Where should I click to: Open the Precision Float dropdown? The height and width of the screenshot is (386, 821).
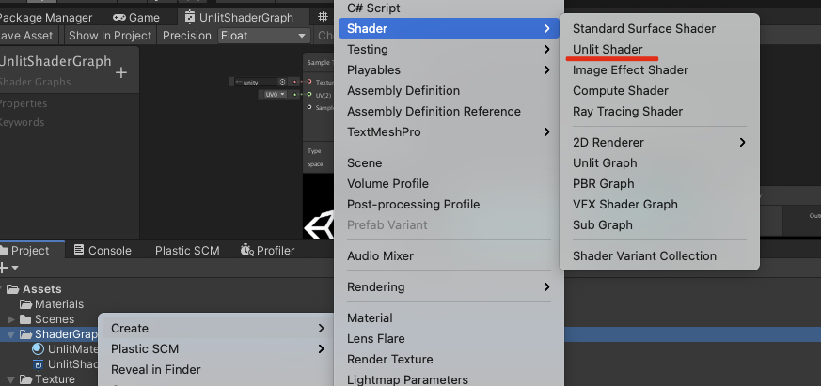click(264, 36)
